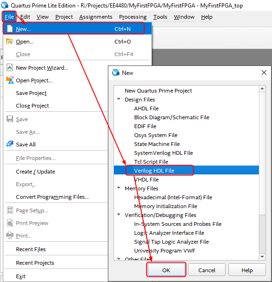
Task: Select Qsys System File
Action: click(x=156, y=135)
